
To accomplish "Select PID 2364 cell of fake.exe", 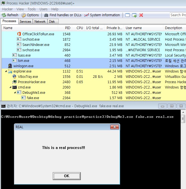I will (x=66, y=98).
